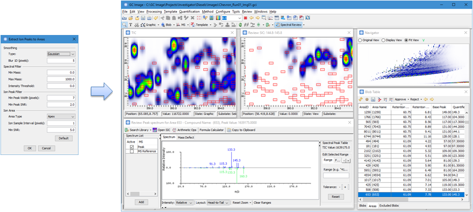Image resolution: width=473 pixels, height=212 pixels.
Task: Open Area Type Apex dropdown
Action: pyautogui.click(x=61, y=116)
